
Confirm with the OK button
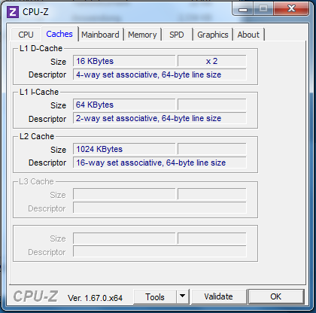276,296
